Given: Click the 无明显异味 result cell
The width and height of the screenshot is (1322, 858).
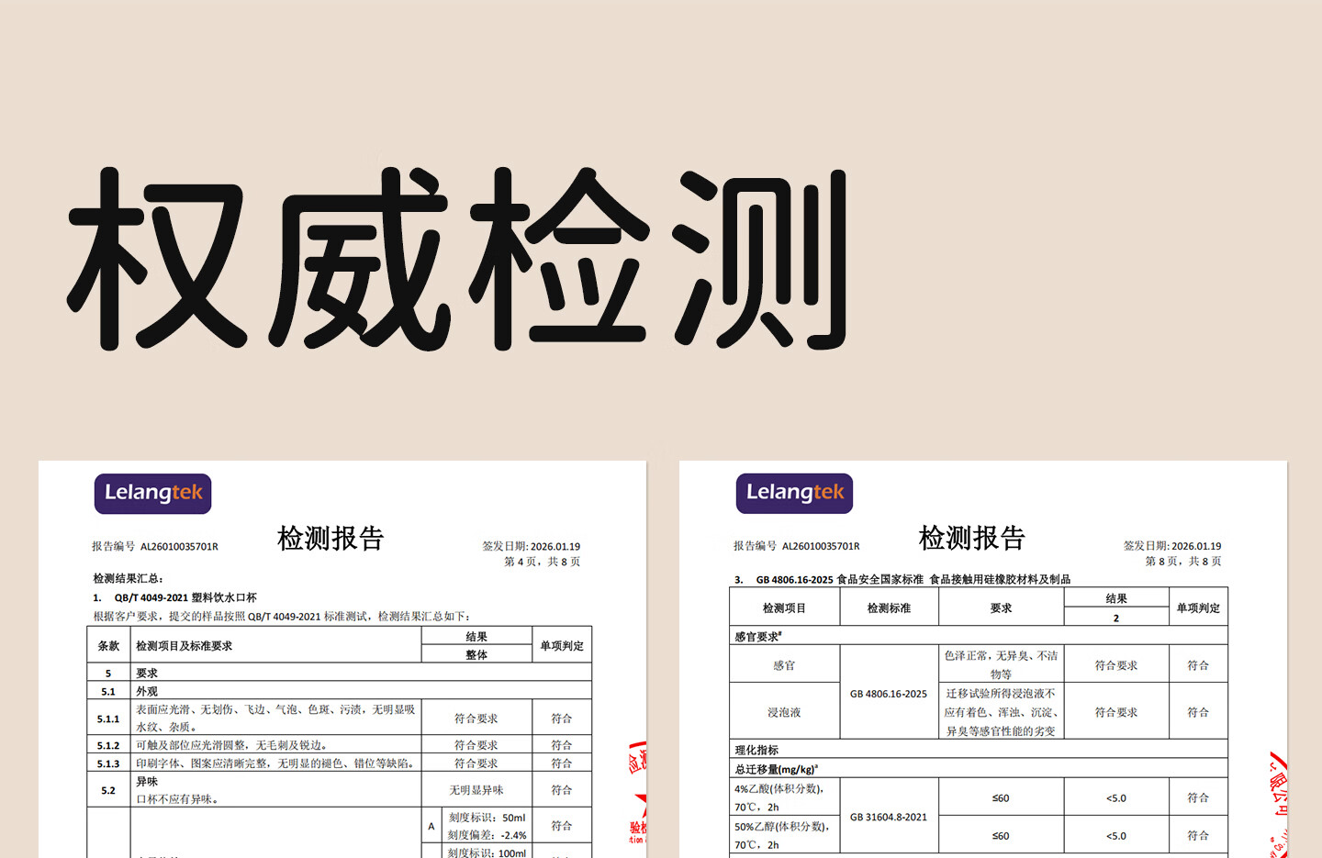Looking at the screenshot, I should point(476,790).
